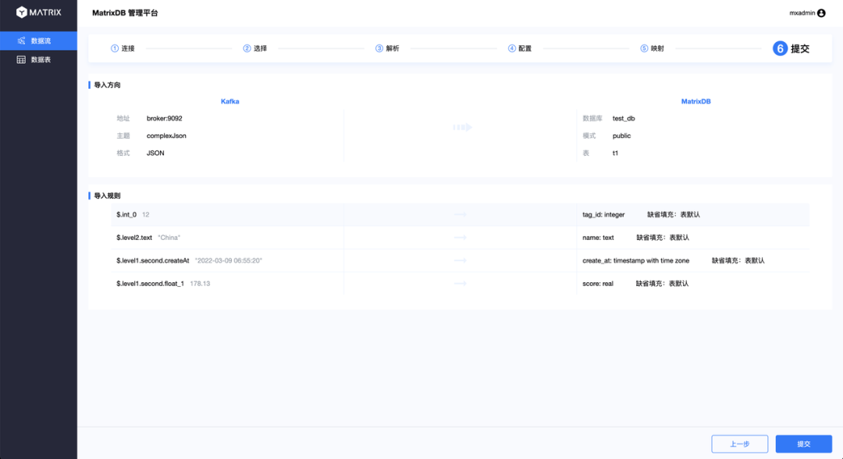Viewport: 843px width, 459px height.
Task: Go to step 5 映射
Action: [652, 48]
